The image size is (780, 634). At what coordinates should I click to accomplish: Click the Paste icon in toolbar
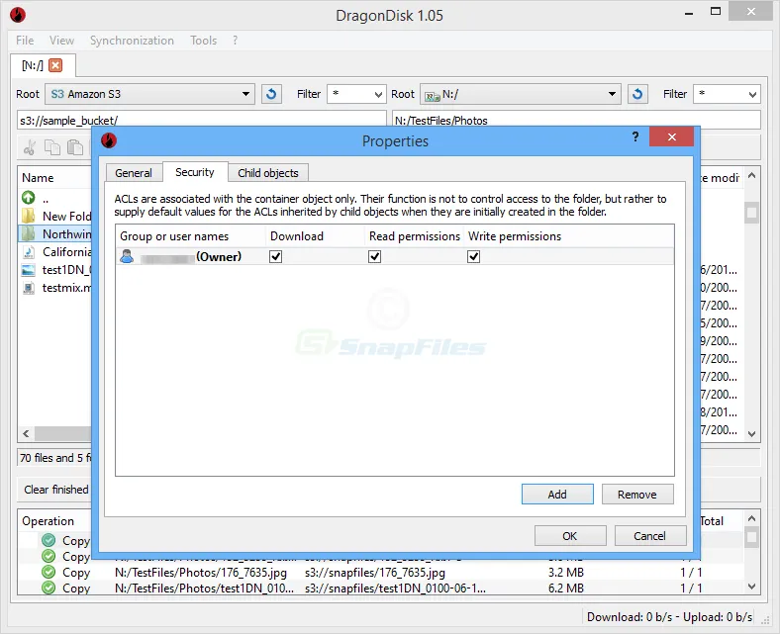click(x=75, y=147)
